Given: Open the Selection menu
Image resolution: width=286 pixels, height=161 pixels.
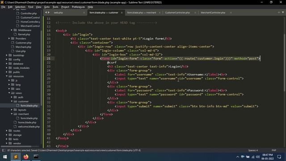Looking at the screenshot, I should tap(20, 7).
